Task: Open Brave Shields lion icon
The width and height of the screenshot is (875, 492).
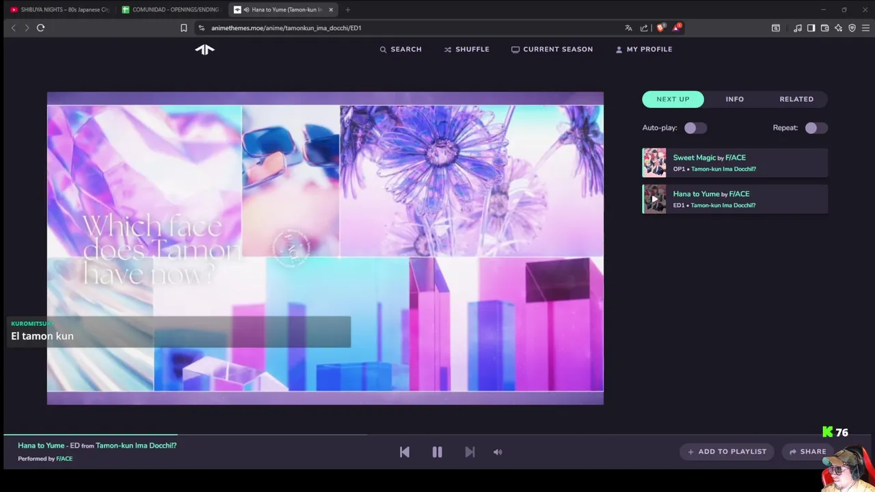Action: (660, 28)
